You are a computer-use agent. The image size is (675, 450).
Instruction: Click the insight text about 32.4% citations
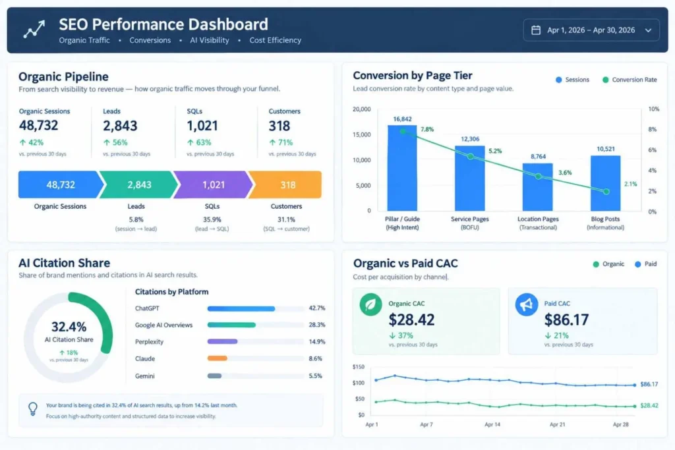[x=142, y=405]
